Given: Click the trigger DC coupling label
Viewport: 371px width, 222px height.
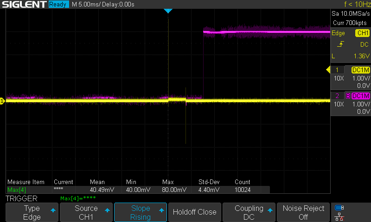Looking at the screenshot, I should click(365, 44).
